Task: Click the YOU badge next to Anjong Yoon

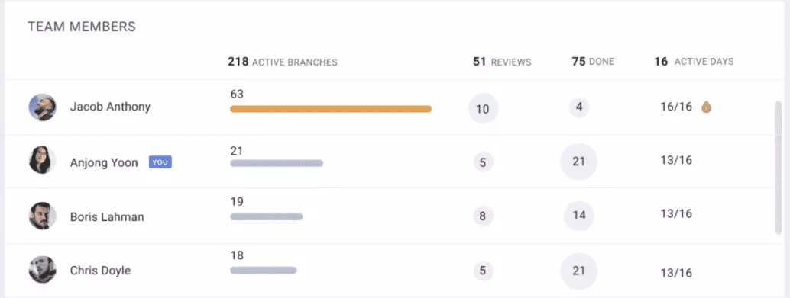Action: point(160,162)
